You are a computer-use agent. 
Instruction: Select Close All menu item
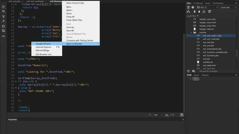coord(81,17)
